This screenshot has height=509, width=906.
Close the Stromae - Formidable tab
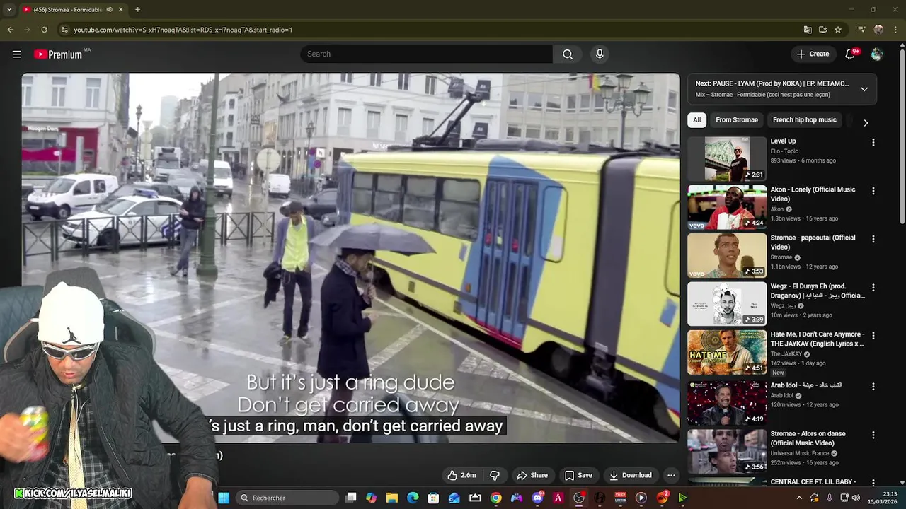coord(120,9)
